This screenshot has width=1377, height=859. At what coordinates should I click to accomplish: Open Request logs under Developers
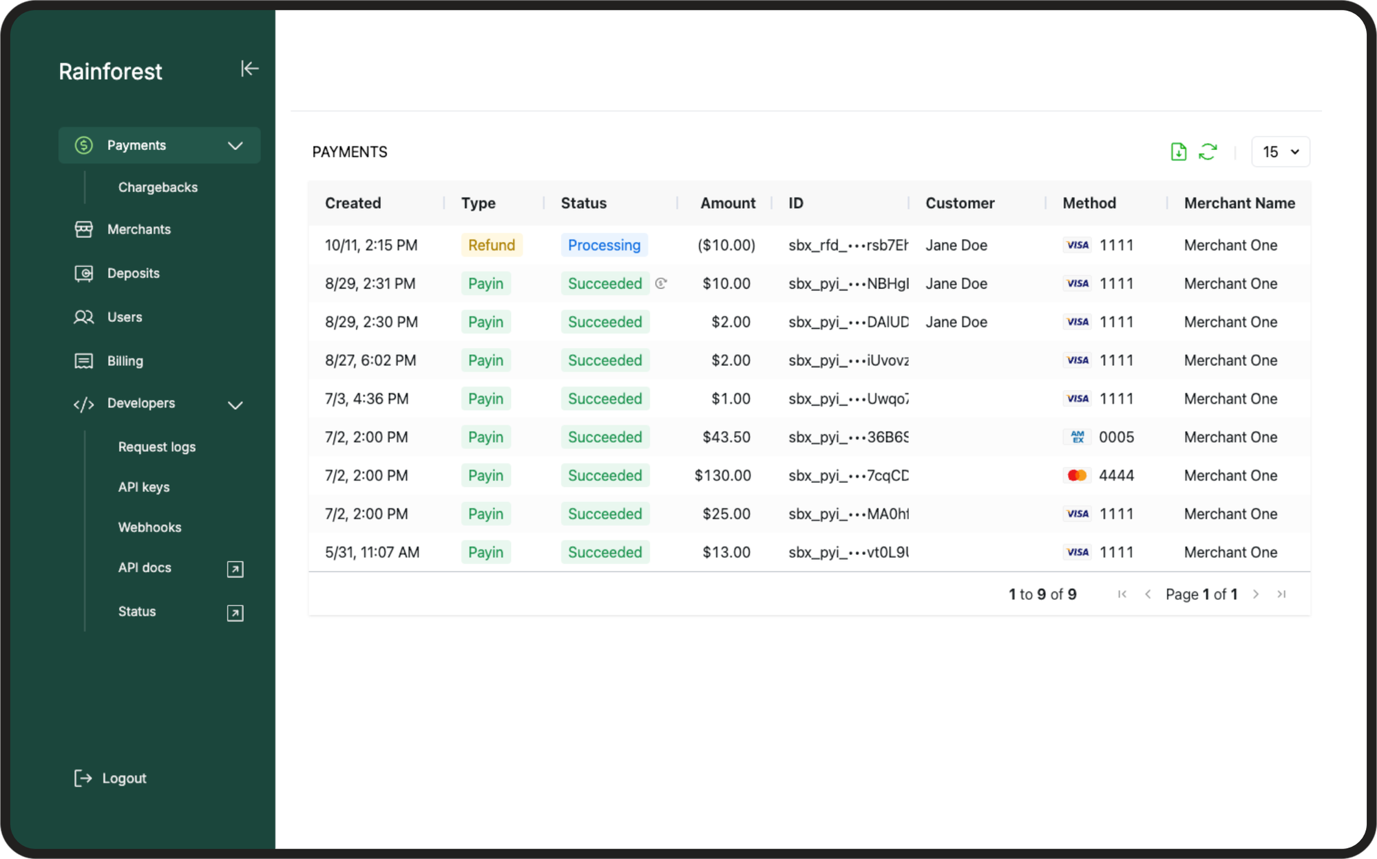tap(156, 447)
